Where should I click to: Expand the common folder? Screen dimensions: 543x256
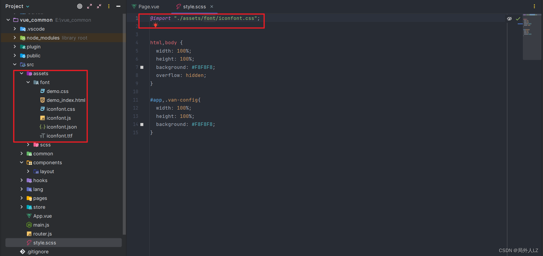[x=22, y=154]
